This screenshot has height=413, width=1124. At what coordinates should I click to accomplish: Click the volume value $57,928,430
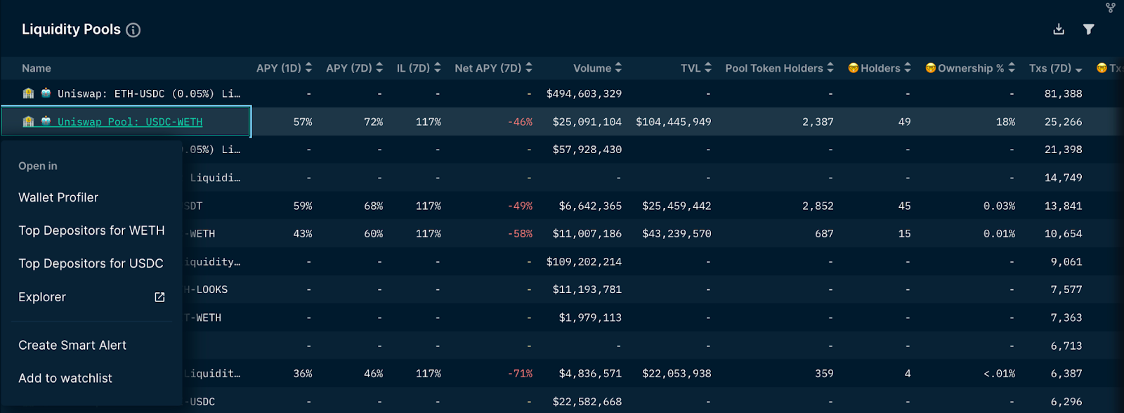tap(587, 150)
